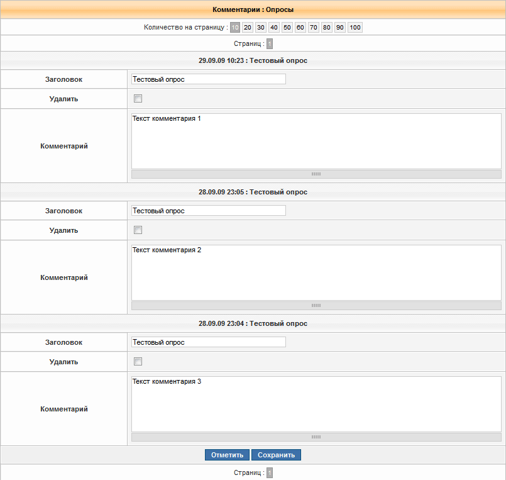Screen dimensions: 506x480
Task: Select 10 items per page
Action: (234, 28)
